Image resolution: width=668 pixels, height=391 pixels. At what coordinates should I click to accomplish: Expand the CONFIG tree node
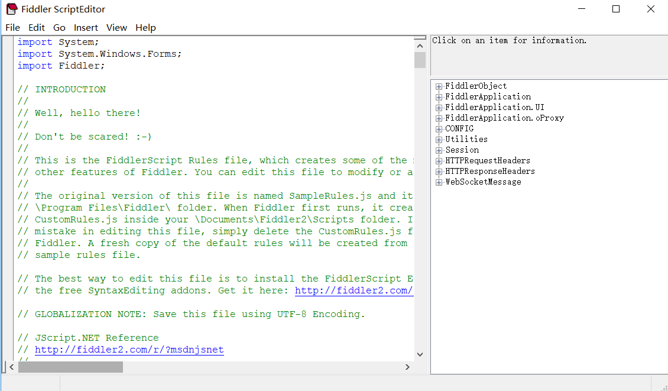pyautogui.click(x=439, y=128)
